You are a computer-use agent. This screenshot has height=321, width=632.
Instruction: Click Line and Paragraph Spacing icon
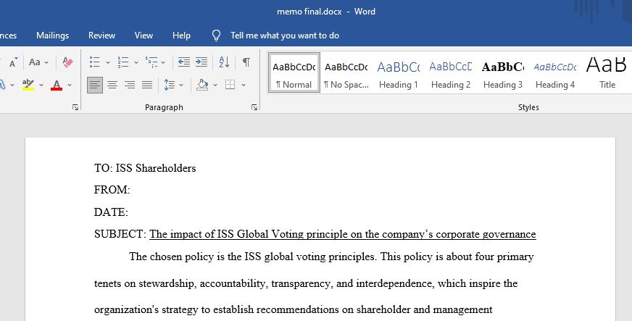point(170,85)
